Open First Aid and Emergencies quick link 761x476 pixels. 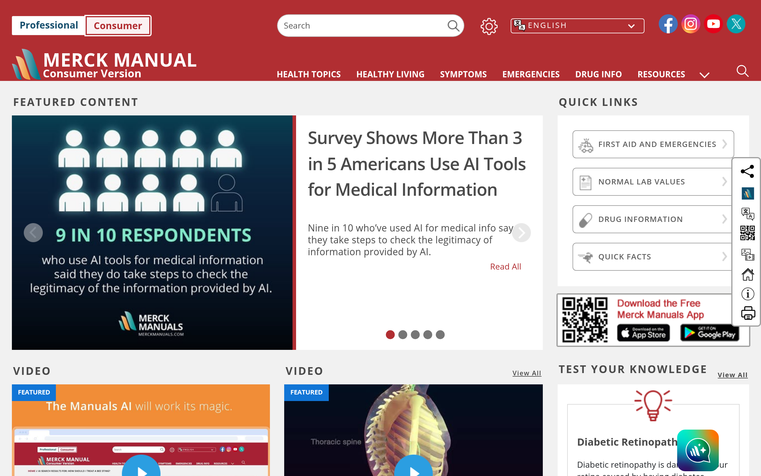click(x=653, y=144)
